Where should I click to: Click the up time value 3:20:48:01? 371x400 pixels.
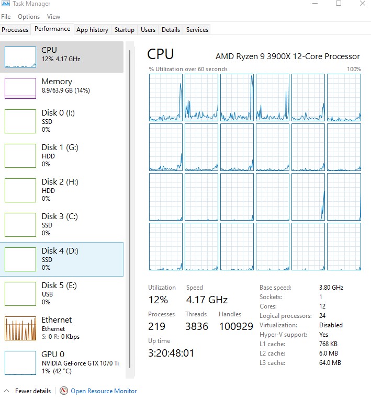[171, 353]
